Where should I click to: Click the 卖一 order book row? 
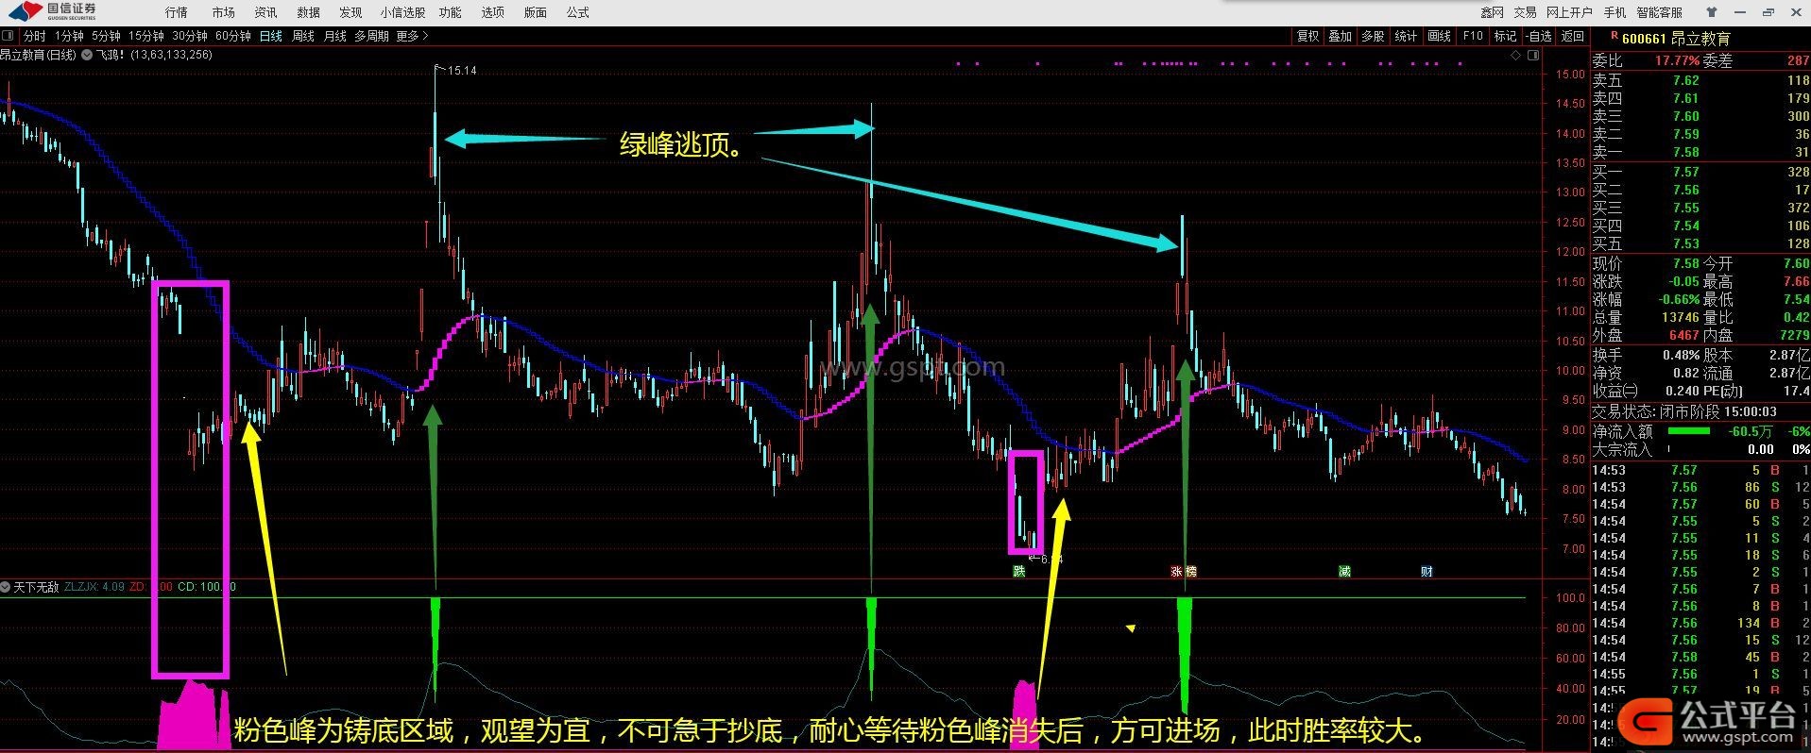(1700, 152)
